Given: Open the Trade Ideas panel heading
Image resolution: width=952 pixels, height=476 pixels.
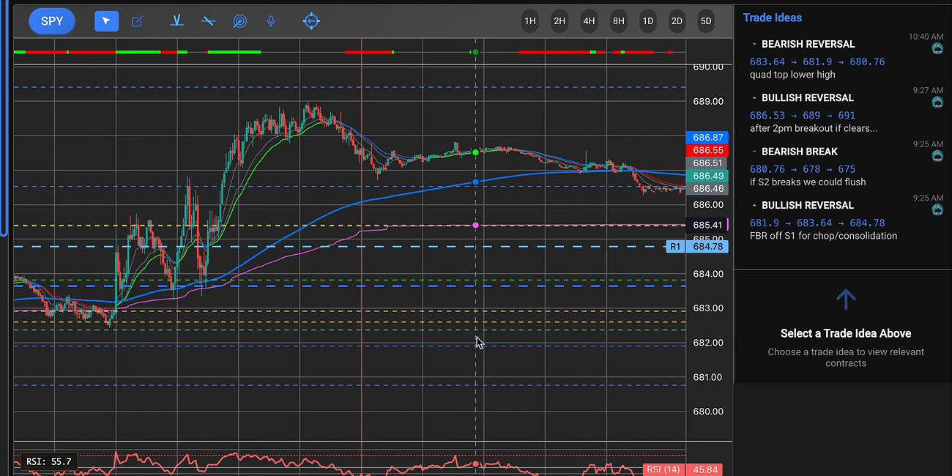Looking at the screenshot, I should click(x=773, y=18).
